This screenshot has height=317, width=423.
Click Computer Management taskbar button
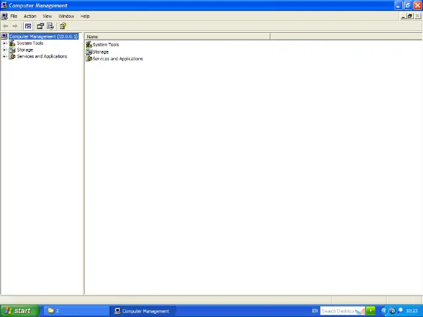(x=143, y=311)
